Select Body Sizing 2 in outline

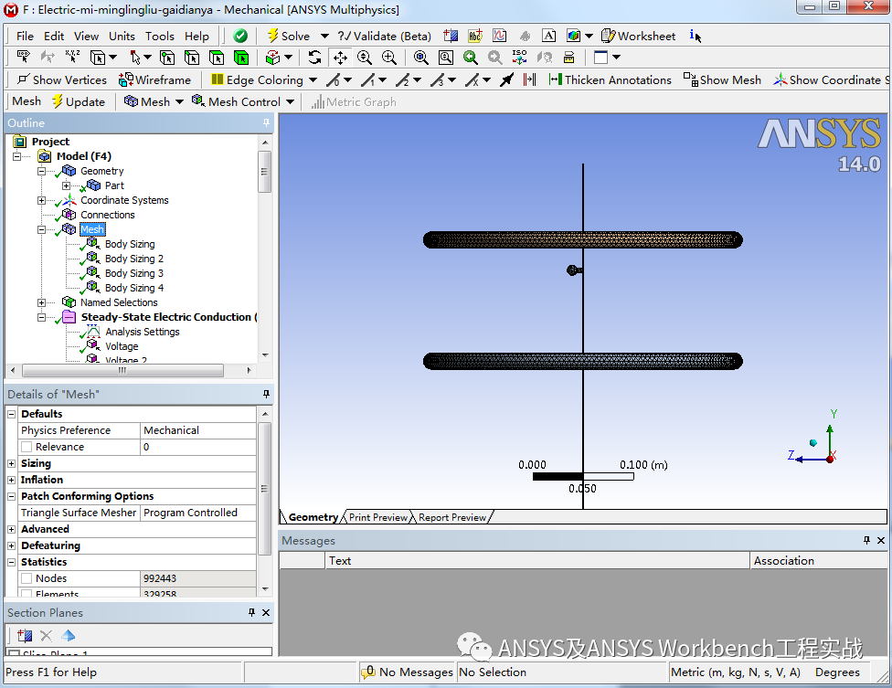coord(134,259)
